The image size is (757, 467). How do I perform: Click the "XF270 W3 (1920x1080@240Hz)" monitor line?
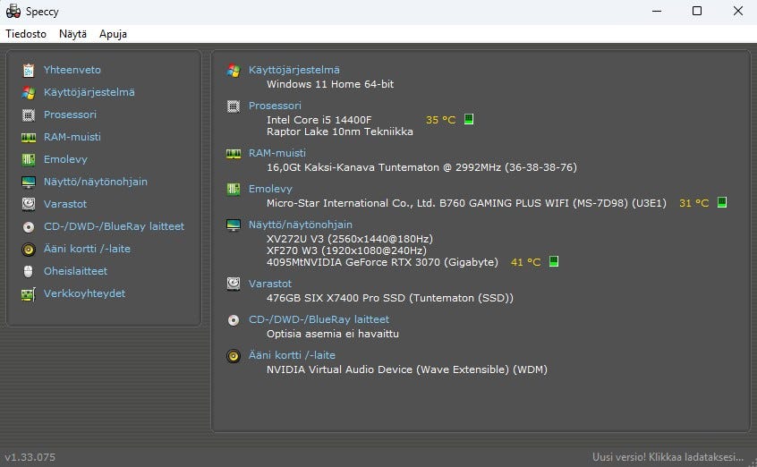[346, 250]
